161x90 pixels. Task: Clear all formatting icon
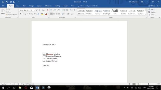point(48,10)
